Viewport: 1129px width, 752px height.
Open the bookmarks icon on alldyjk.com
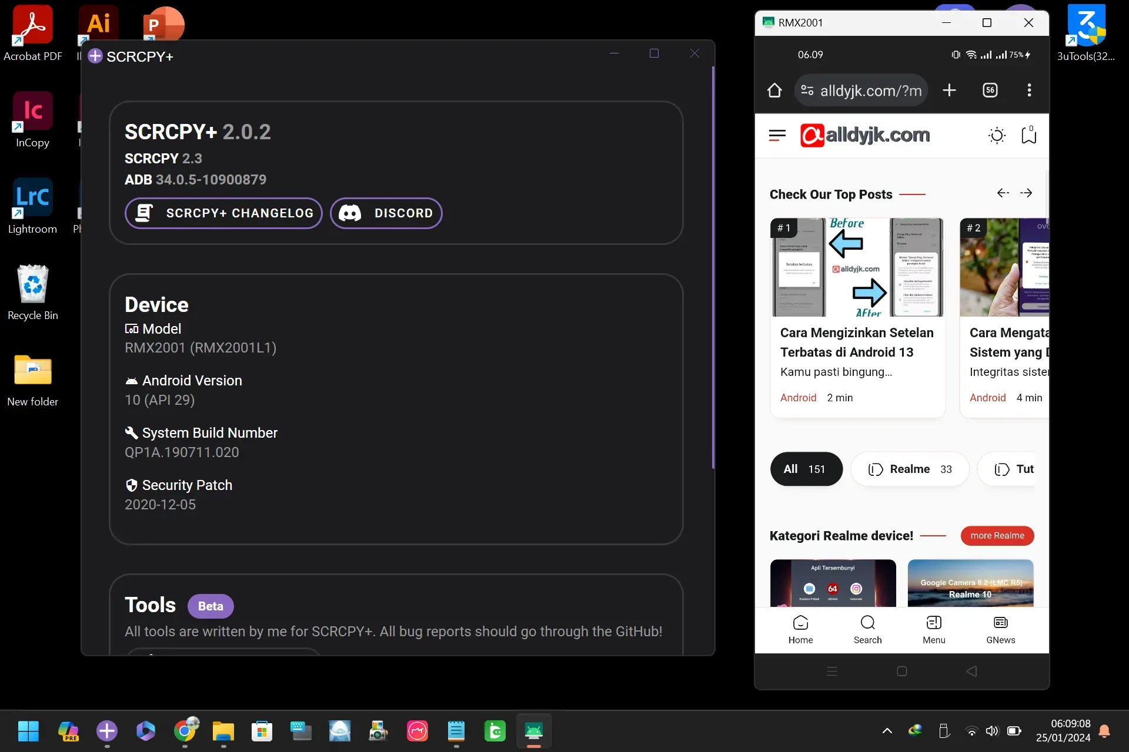[x=1029, y=135]
